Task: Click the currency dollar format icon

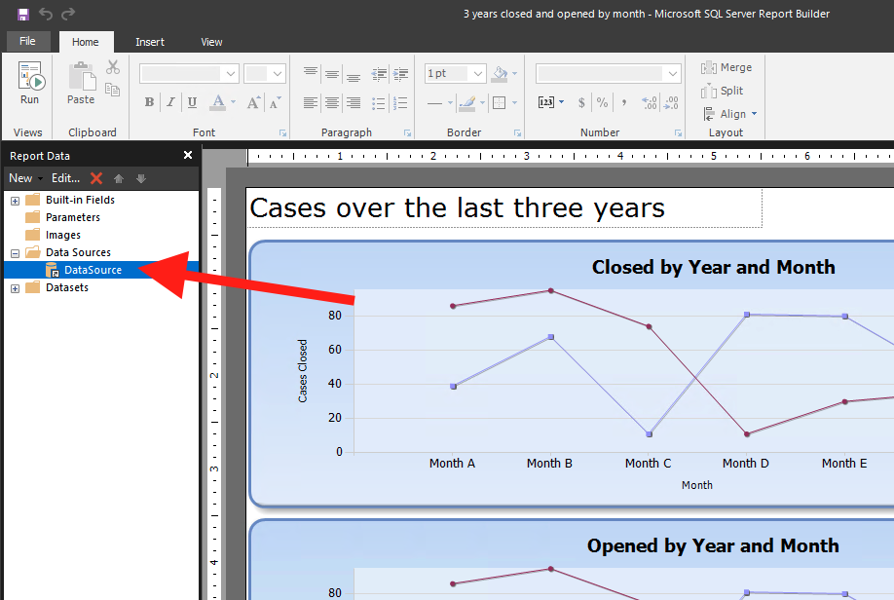Action: [581, 102]
